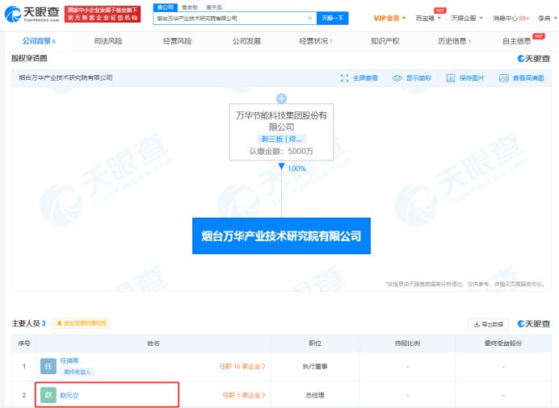Click the 认缴金额: 5000万 text
The image size is (559, 408).
click(x=281, y=152)
